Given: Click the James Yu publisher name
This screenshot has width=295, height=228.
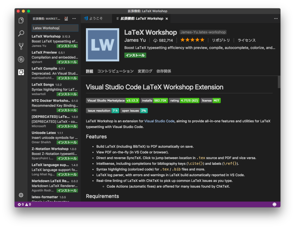Looking at the screenshot, I should 135,40.
